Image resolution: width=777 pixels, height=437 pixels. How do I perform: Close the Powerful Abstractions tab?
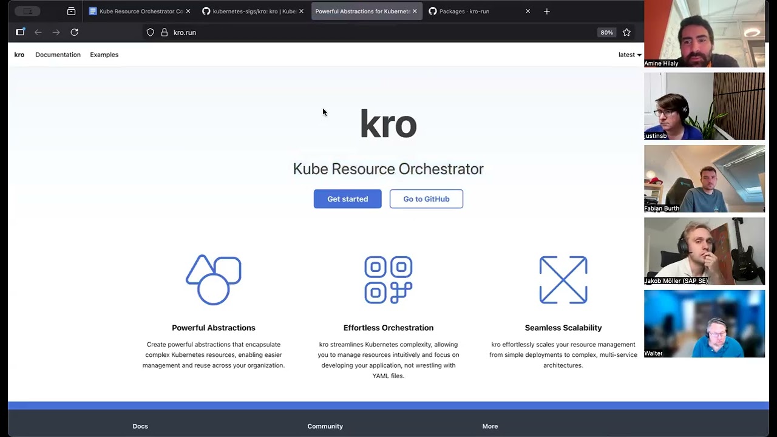click(415, 11)
